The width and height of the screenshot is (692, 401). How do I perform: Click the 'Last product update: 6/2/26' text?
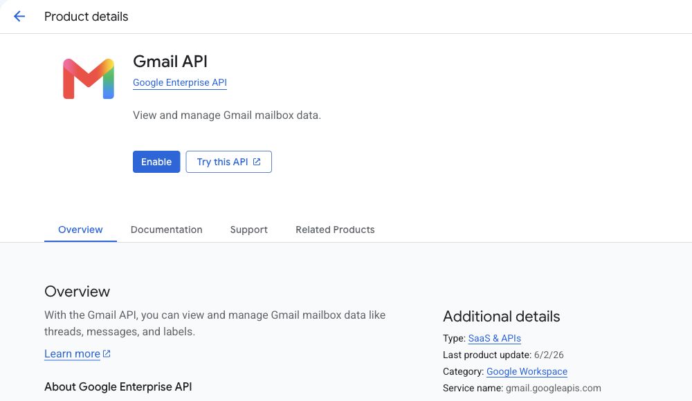click(503, 355)
